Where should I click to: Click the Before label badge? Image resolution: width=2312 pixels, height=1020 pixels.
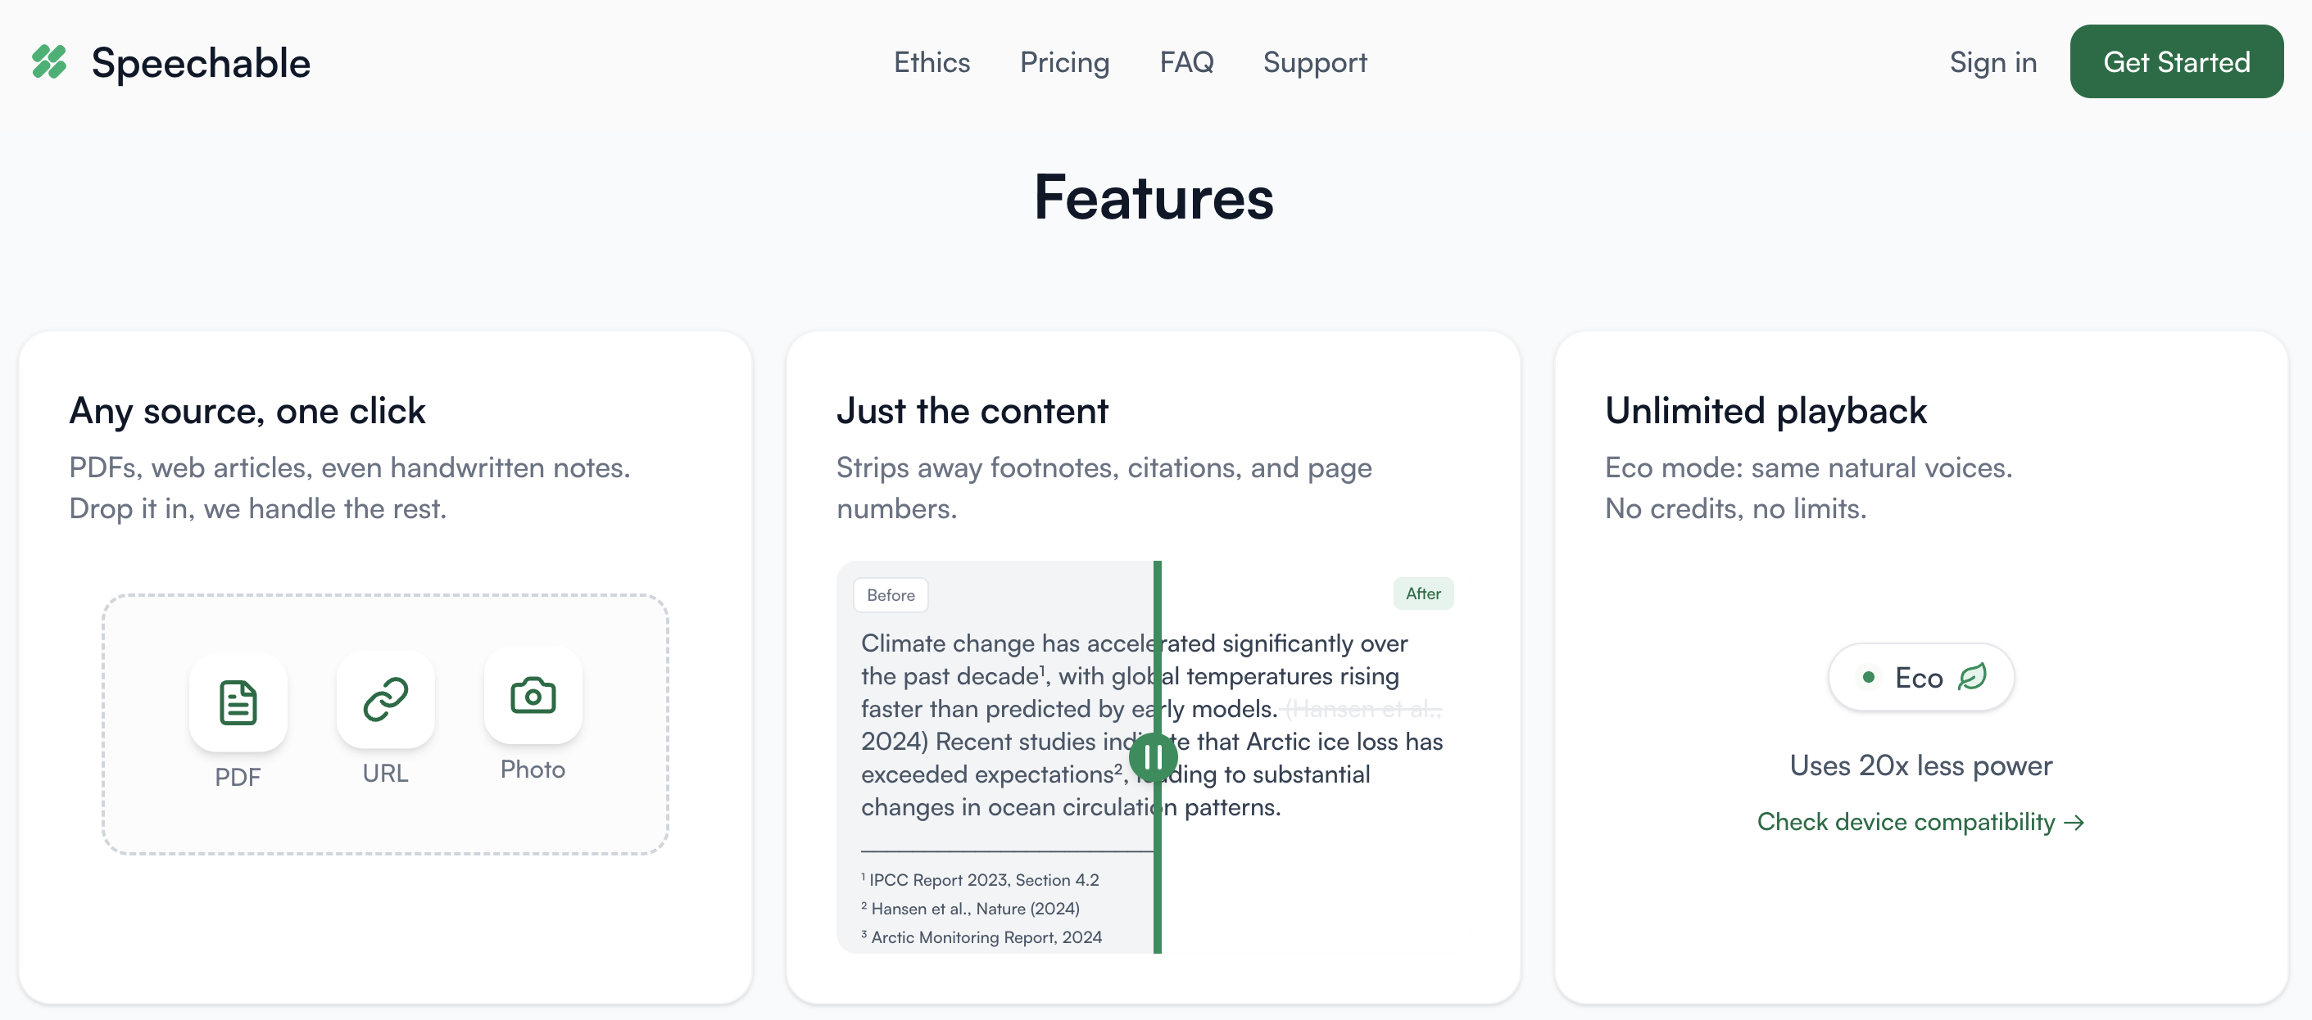coord(890,595)
